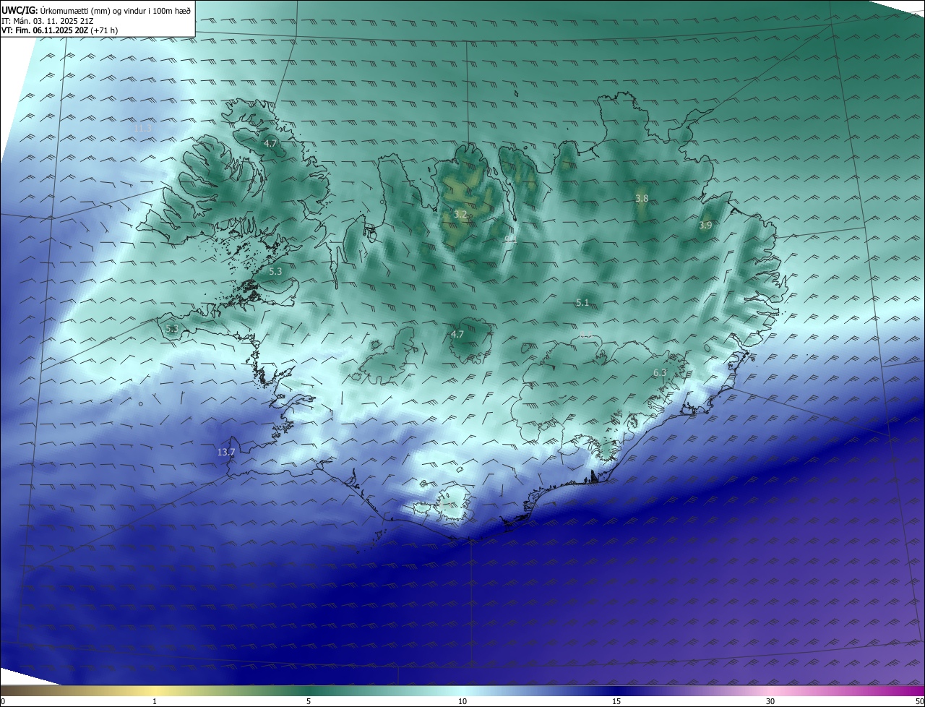Screen dimensions: 925x707
Task: Select the valid time 'VT: Fim. 06.11.2025 20Z (+71 h)'
Action: pyautogui.click(x=60, y=30)
